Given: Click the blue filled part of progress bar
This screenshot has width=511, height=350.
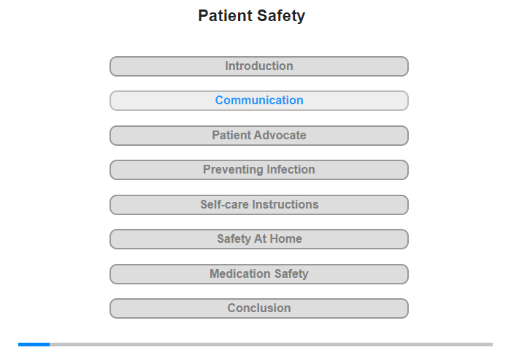Looking at the screenshot, I should (34, 344).
